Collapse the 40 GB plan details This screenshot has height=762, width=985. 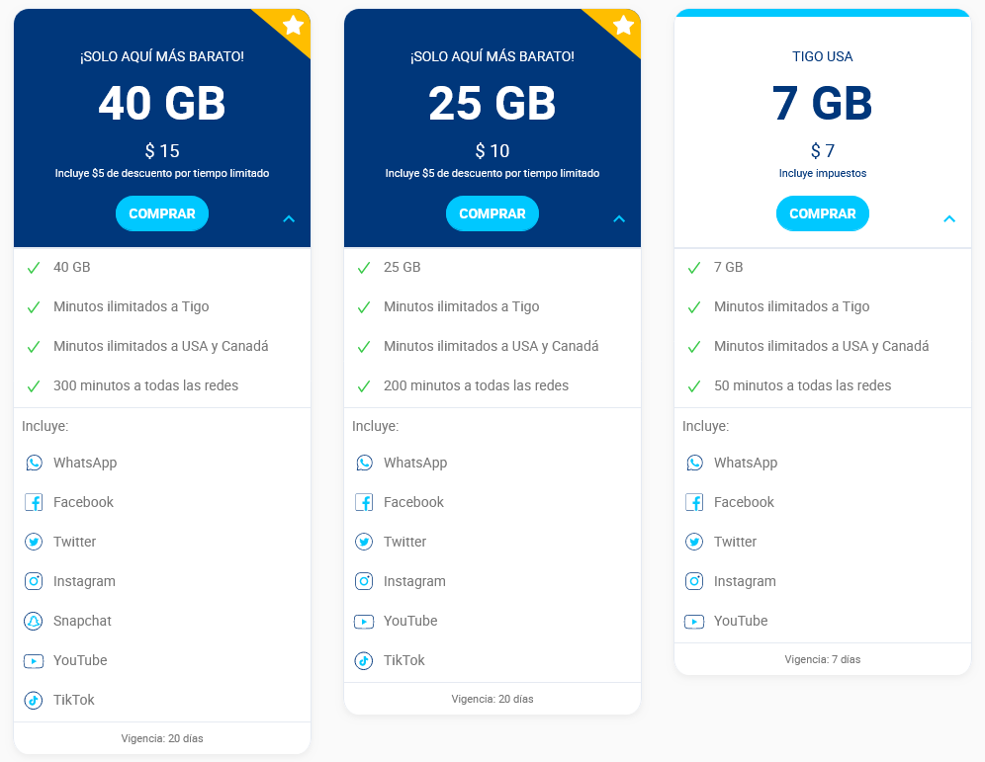289,218
